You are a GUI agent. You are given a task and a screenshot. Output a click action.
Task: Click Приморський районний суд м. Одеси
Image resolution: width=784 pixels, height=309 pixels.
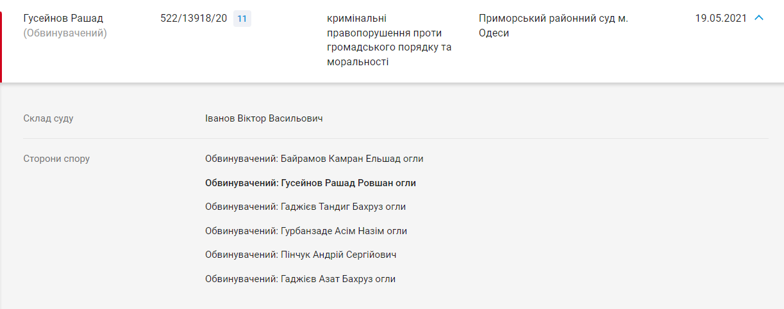553,26
